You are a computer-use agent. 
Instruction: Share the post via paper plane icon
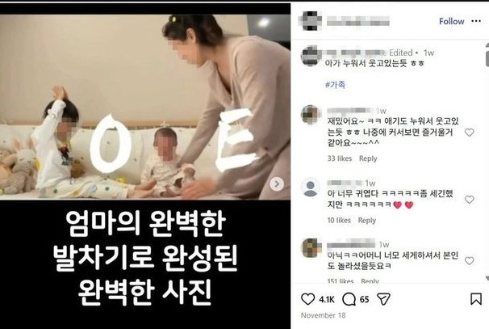[x=383, y=299]
